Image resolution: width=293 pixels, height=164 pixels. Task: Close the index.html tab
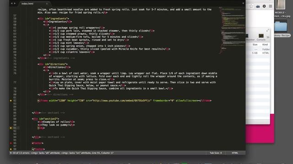point(47,4)
